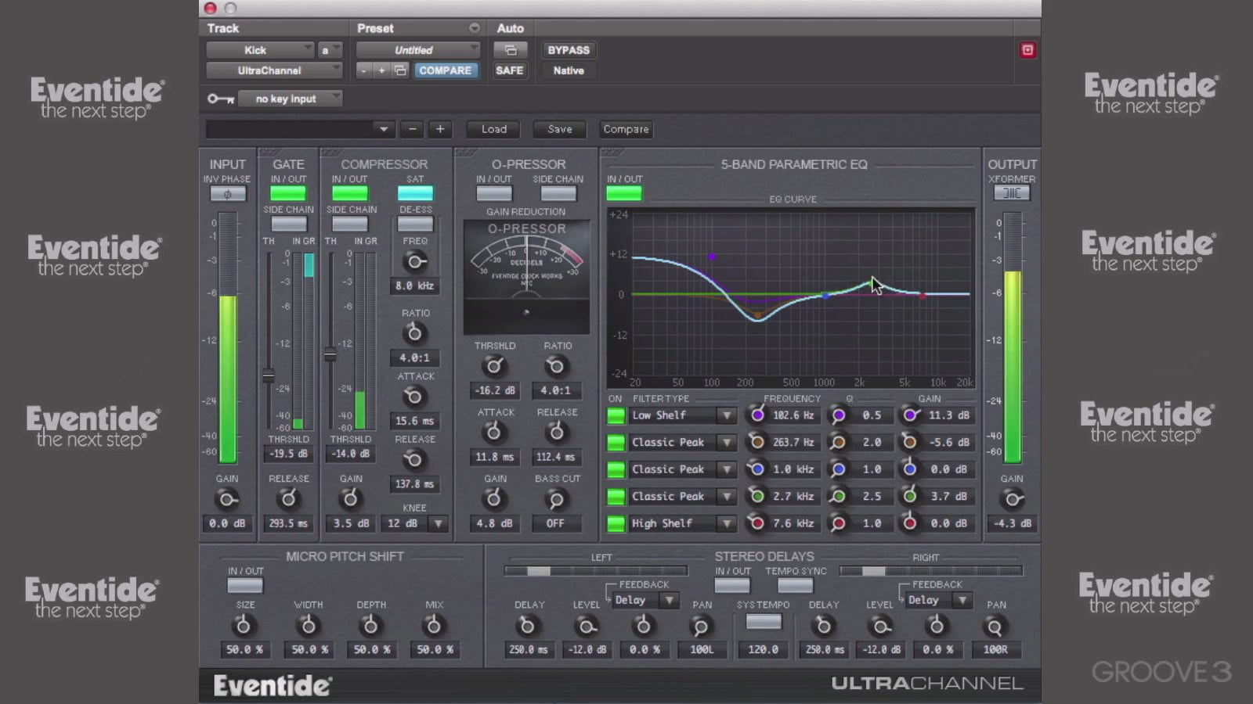Click the High Shelf frequency knob

pos(756,523)
